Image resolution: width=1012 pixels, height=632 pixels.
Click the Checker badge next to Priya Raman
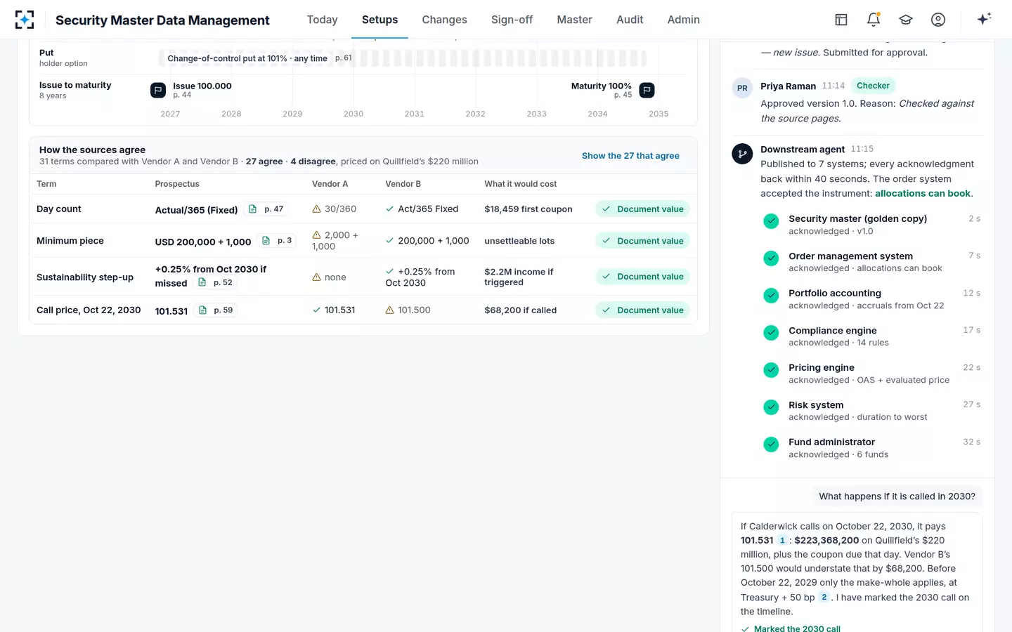point(873,86)
